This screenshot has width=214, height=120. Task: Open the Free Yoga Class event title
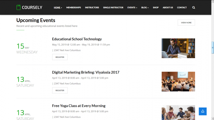79,106
